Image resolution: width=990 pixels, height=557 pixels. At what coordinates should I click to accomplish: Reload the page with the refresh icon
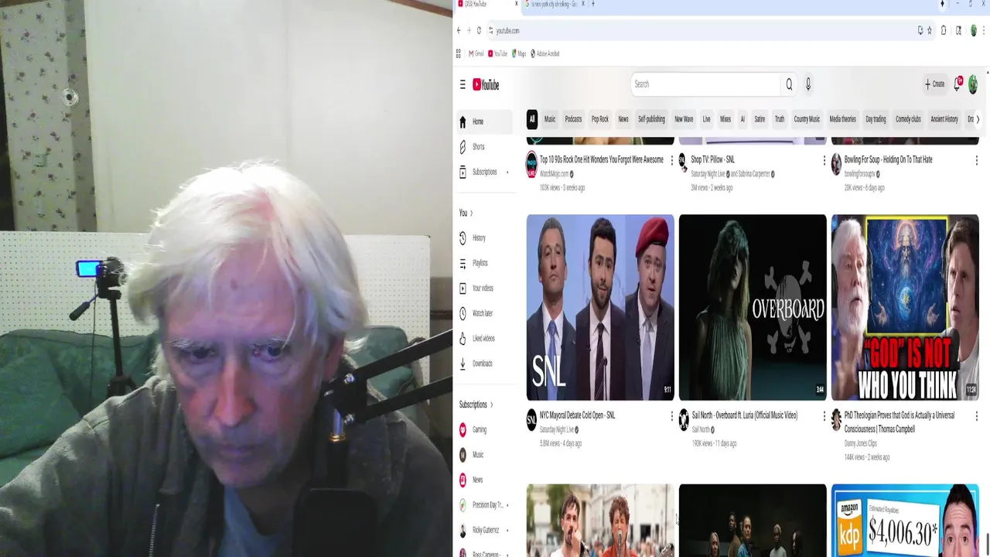coord(479,30)
